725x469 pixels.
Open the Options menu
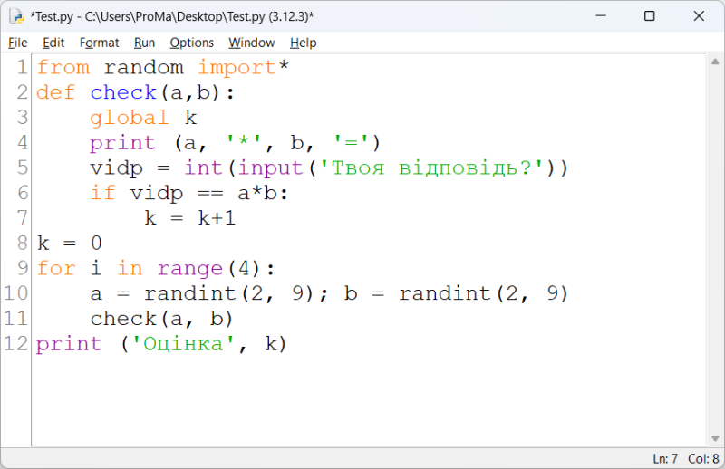point(191,43)
